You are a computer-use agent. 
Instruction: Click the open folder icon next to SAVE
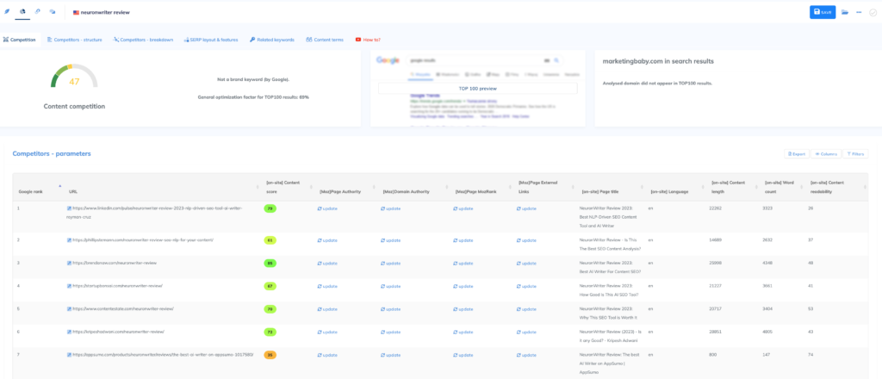[845, 12]
